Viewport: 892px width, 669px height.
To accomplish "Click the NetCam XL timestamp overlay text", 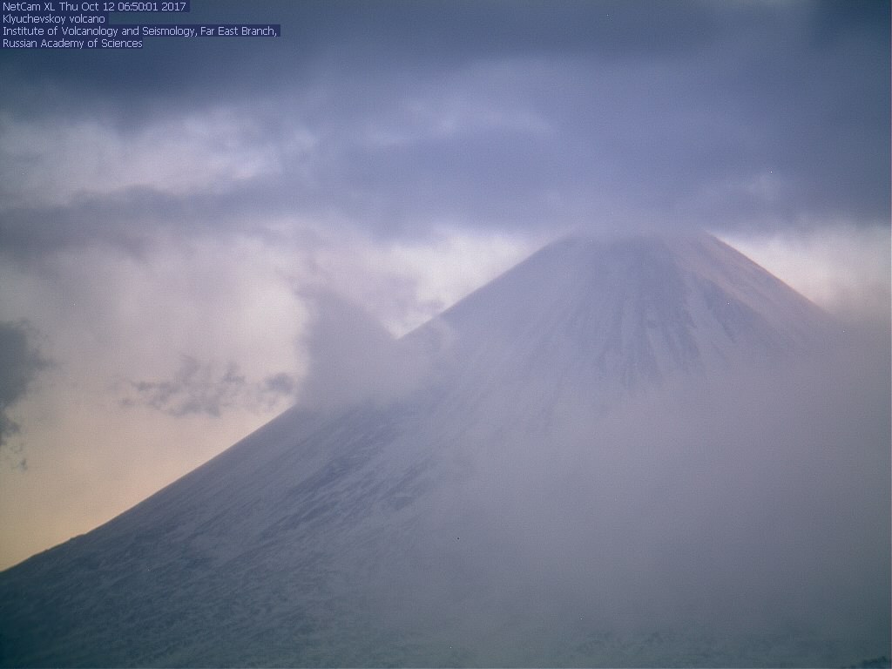I will 94,7.
